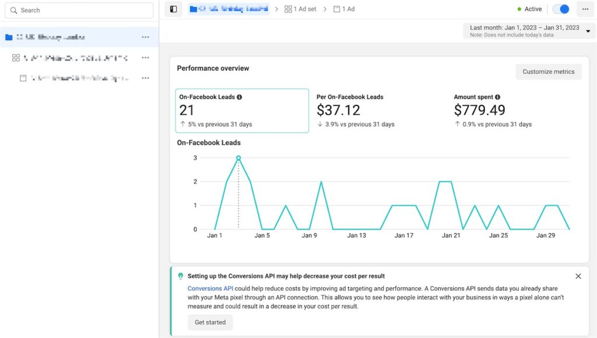Image resolution: width=597 pixels, height=338 pixels.
Task: Click the ad set grid icon in the sidebar
Action: pyautogui.click(x=16, y=58)
